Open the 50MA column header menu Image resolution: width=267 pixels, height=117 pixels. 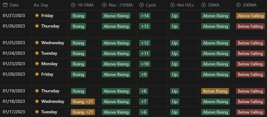click(x=216, y=5)
